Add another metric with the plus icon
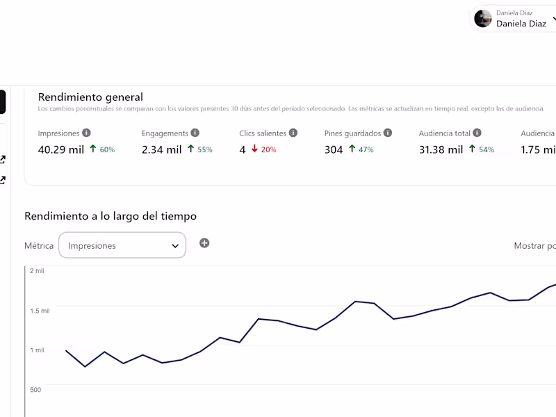Viewport: 556px width, 417px height. point(204,243)
